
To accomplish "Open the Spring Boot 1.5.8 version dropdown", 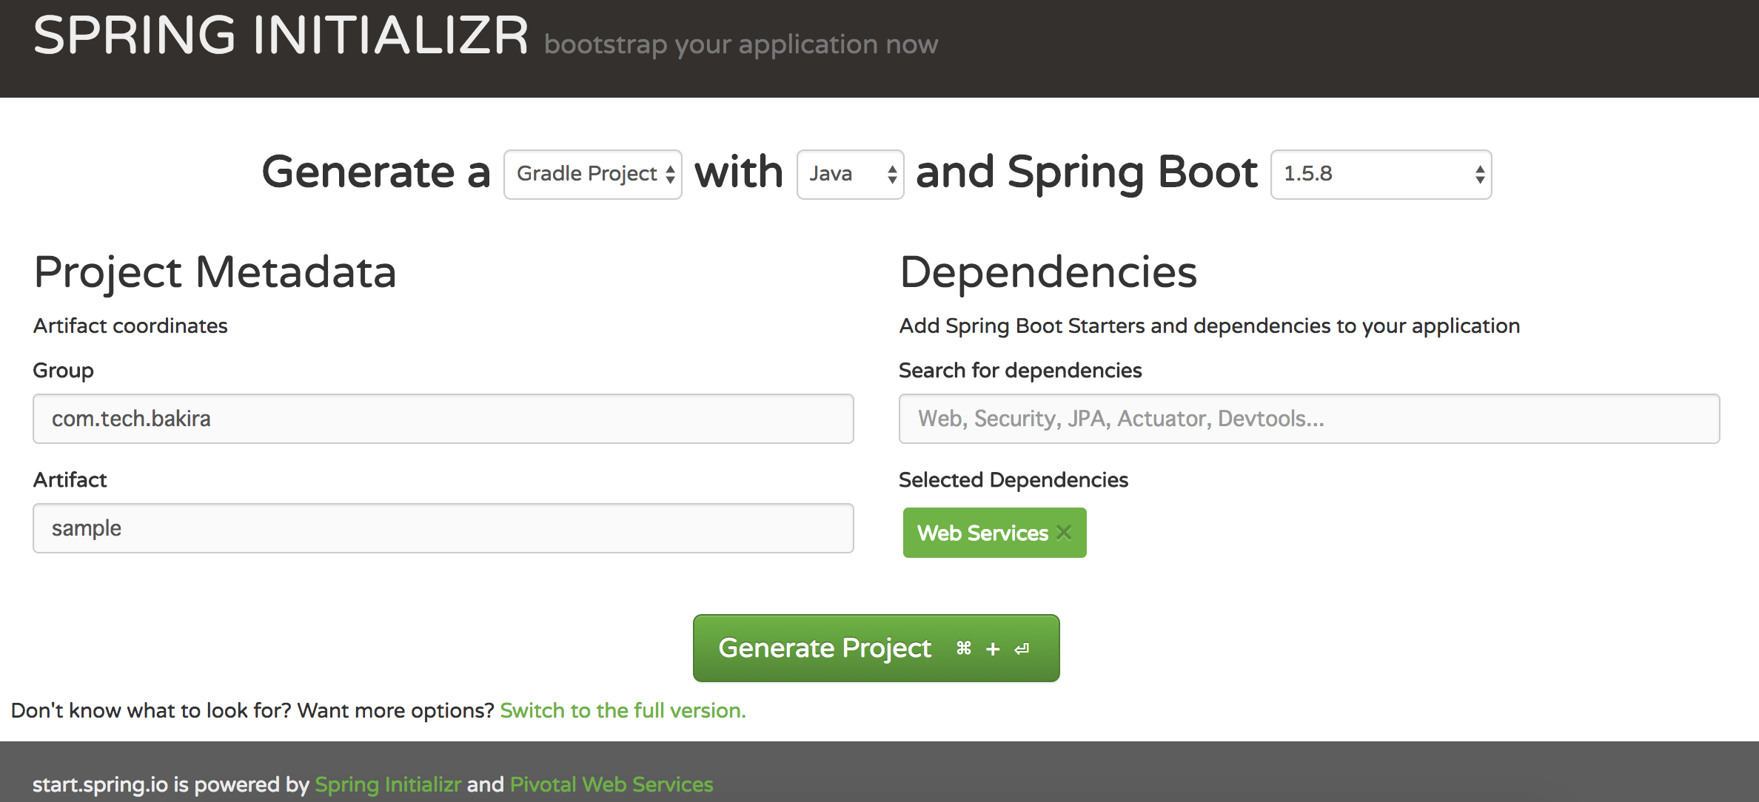I will point(1381,175).
